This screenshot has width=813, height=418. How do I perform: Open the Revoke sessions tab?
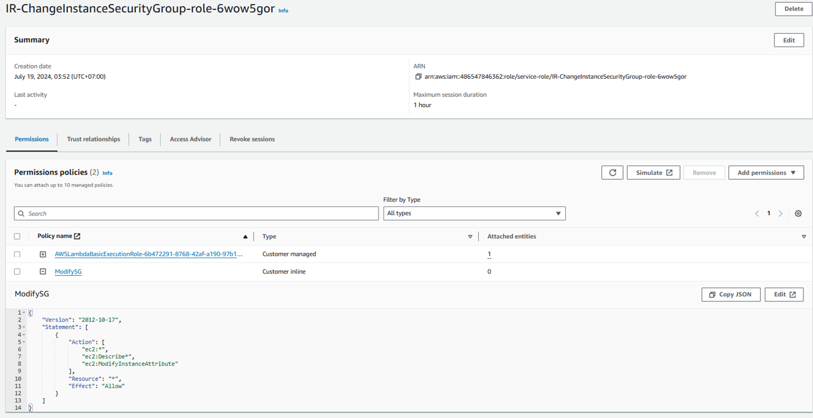coord(252,139)
